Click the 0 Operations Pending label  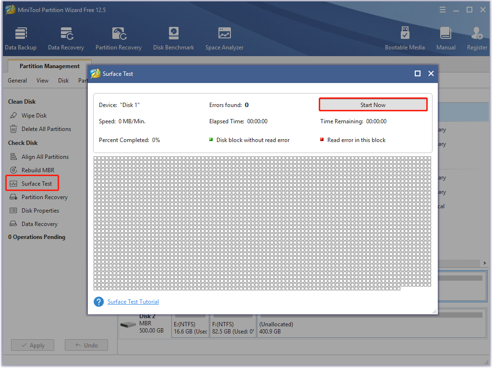pyautogui.click(x=37, y=237)
